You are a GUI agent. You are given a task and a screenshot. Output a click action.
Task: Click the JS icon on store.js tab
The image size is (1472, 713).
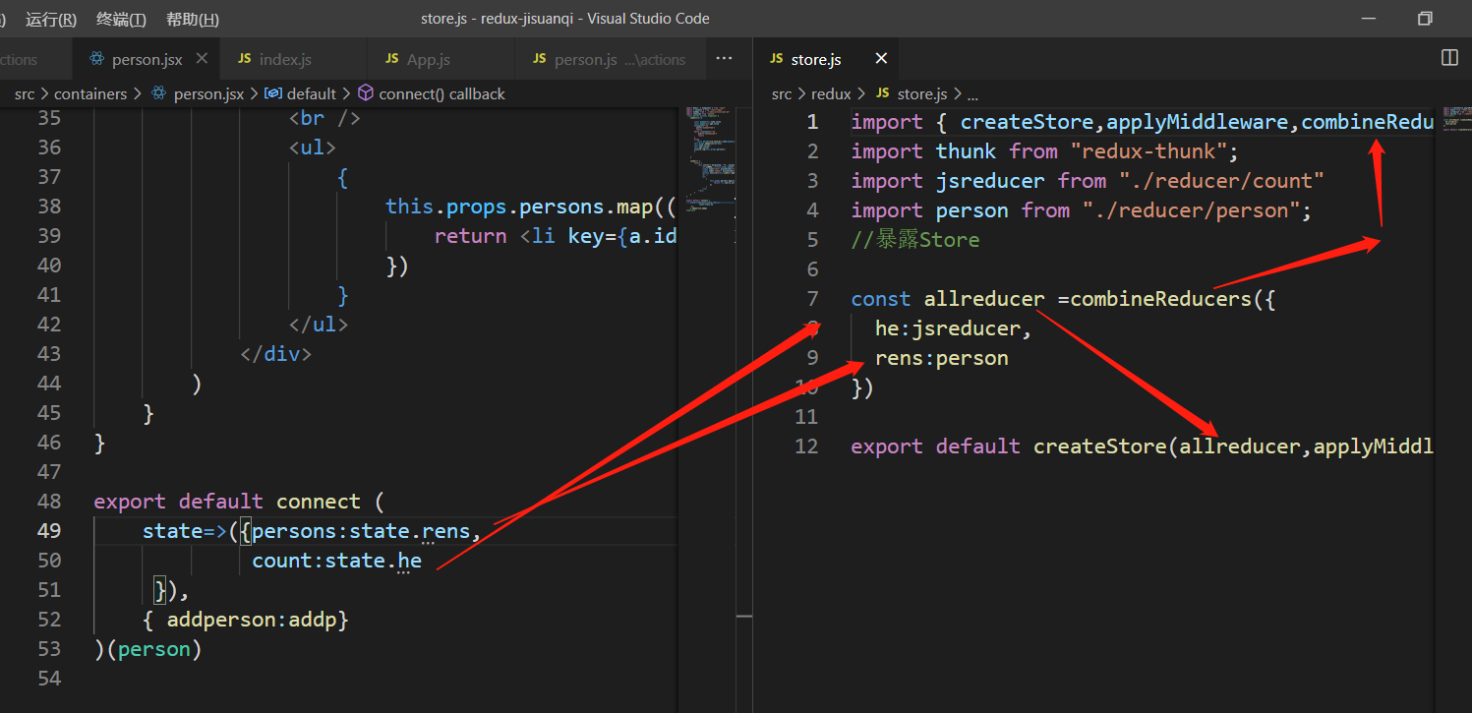point(777,59)
